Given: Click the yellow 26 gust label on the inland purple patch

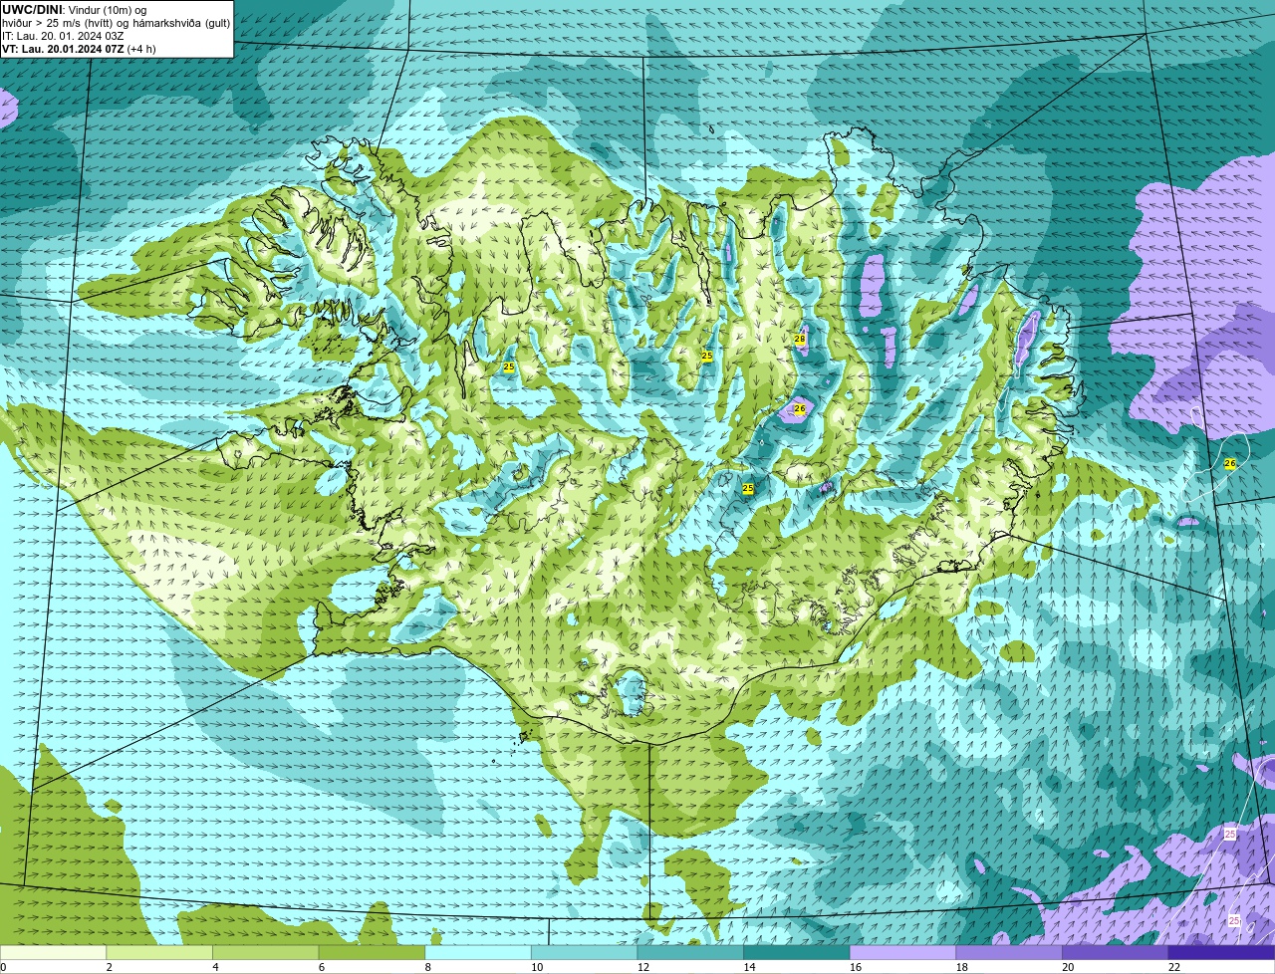Looking at the screenshot, I should pyautogui.click(x=799, y=408).
